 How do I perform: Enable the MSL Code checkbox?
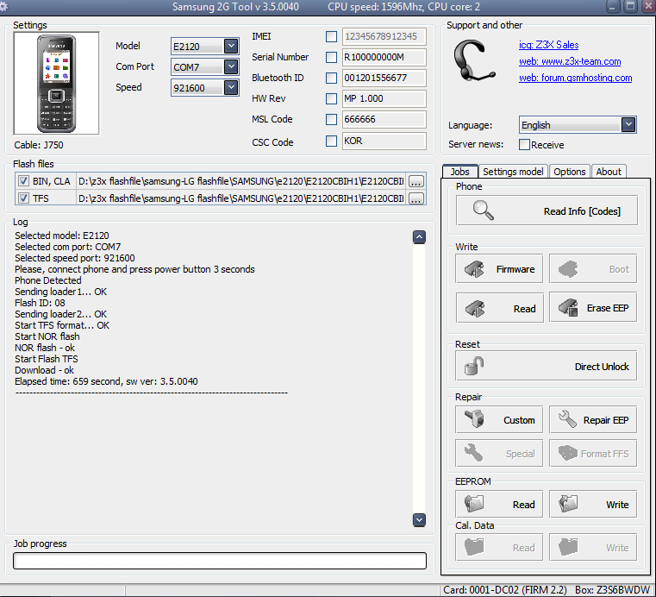coord(331,120)
